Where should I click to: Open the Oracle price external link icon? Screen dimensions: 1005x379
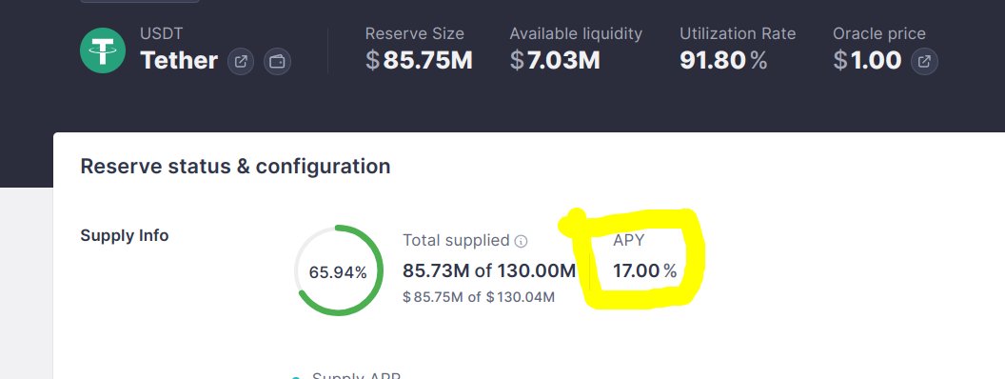pyautogui.click(x=924, y=62)
